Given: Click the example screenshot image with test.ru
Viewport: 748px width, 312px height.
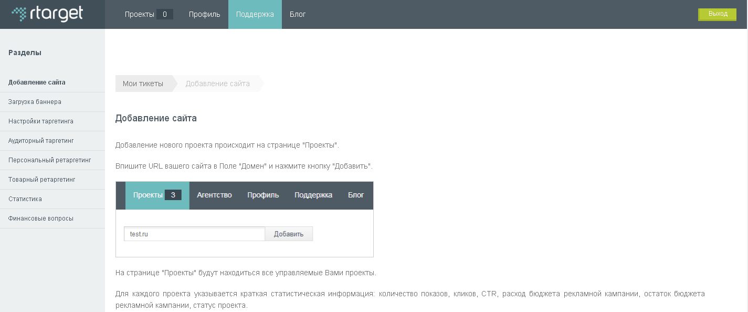Looking at the screenshot, I should coord(245,220).
